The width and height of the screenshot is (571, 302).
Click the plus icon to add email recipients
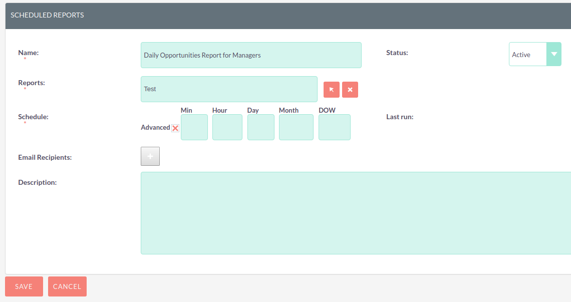coord(150,156)
